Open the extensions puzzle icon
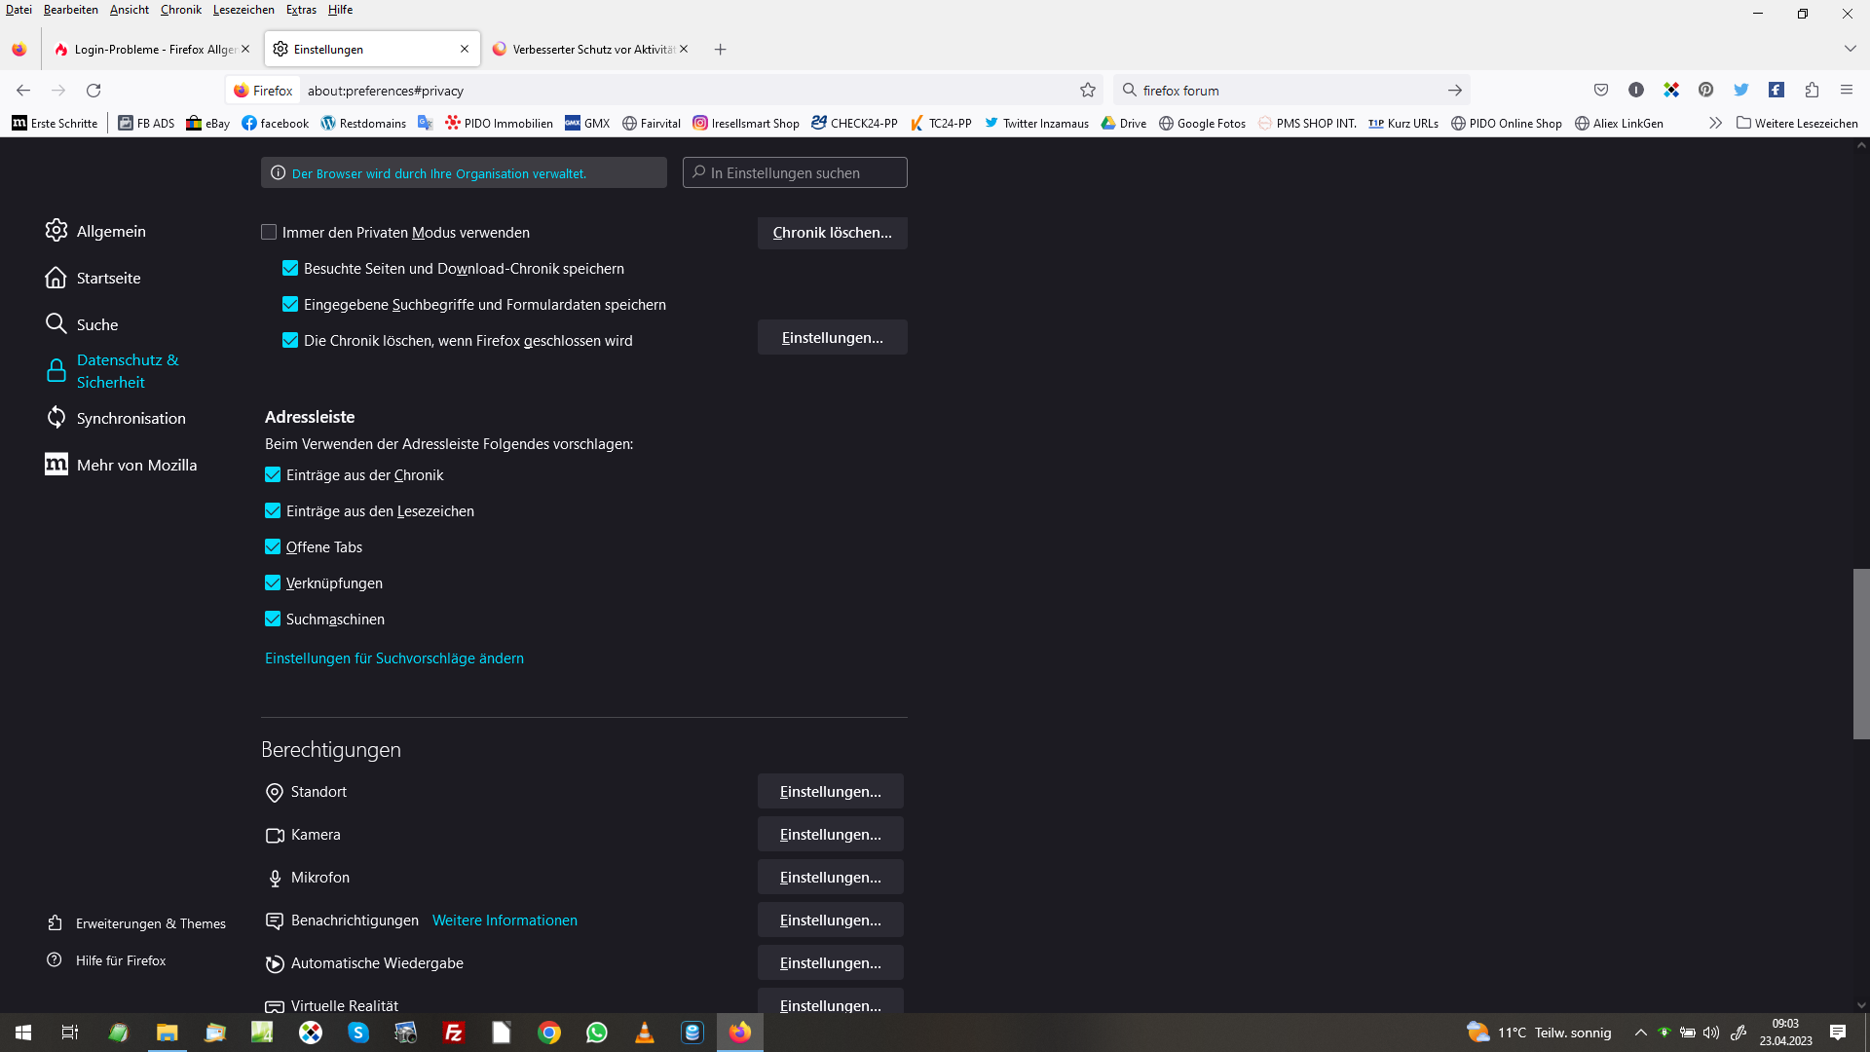Screen dimensions: 1870x1052 point(1812,91)
